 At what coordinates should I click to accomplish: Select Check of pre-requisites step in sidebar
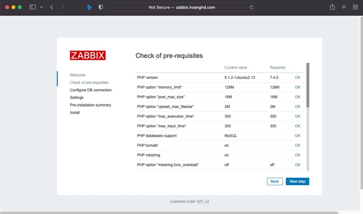click(89, 83)
